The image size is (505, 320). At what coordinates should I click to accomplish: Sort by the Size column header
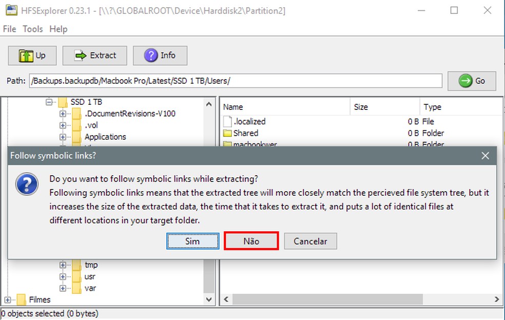(385, 107)
